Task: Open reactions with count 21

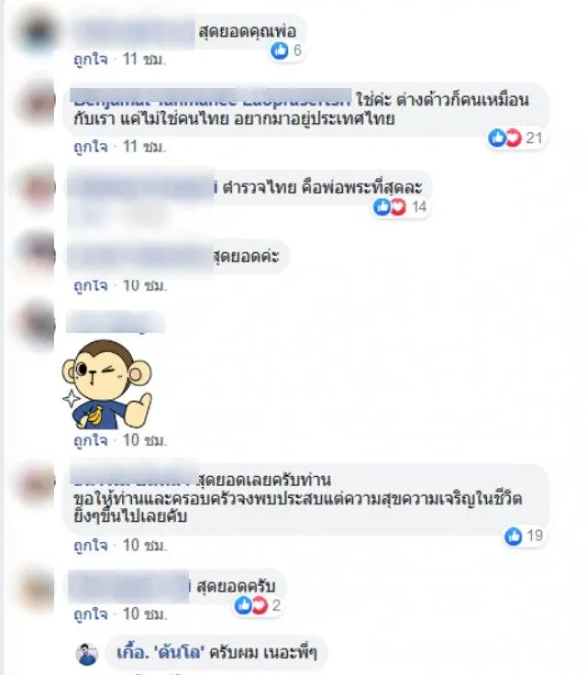Action: [x=515, y=138]
